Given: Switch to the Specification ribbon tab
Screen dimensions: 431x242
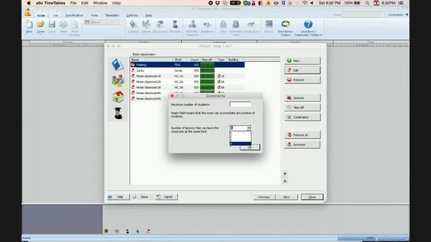Looking at the screenshot, I should coord(74,15).
